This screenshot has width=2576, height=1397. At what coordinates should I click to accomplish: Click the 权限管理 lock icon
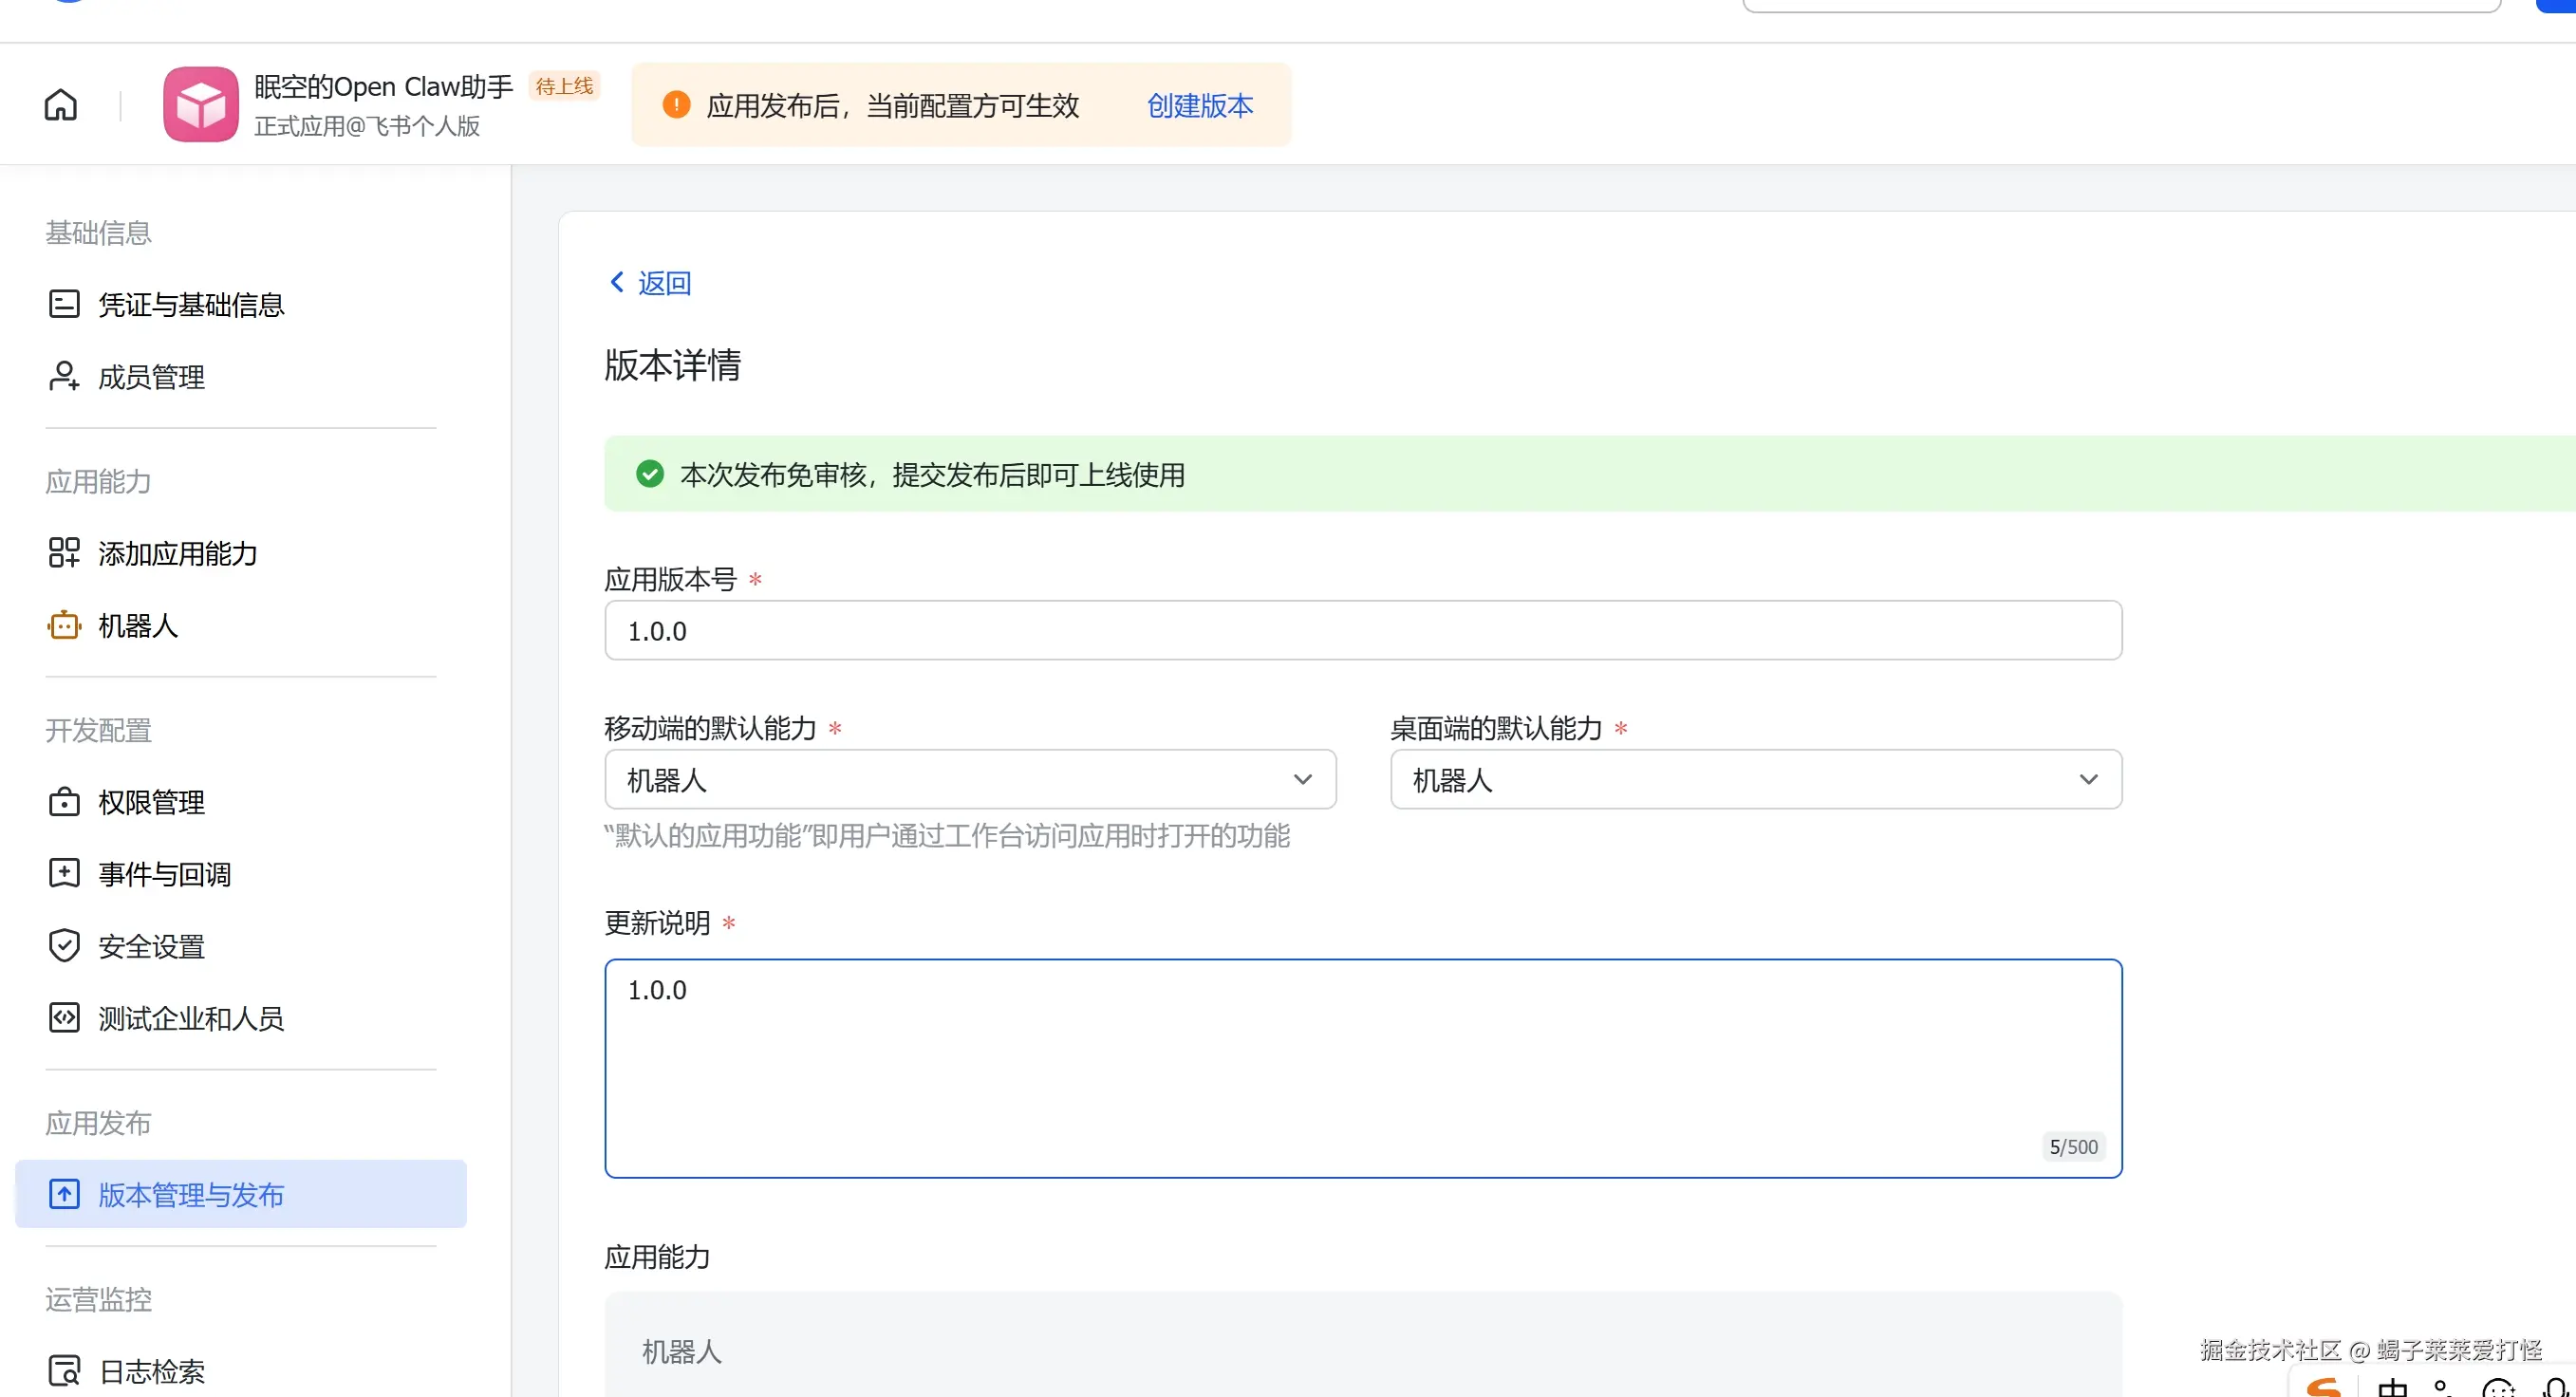click(64, 802)
